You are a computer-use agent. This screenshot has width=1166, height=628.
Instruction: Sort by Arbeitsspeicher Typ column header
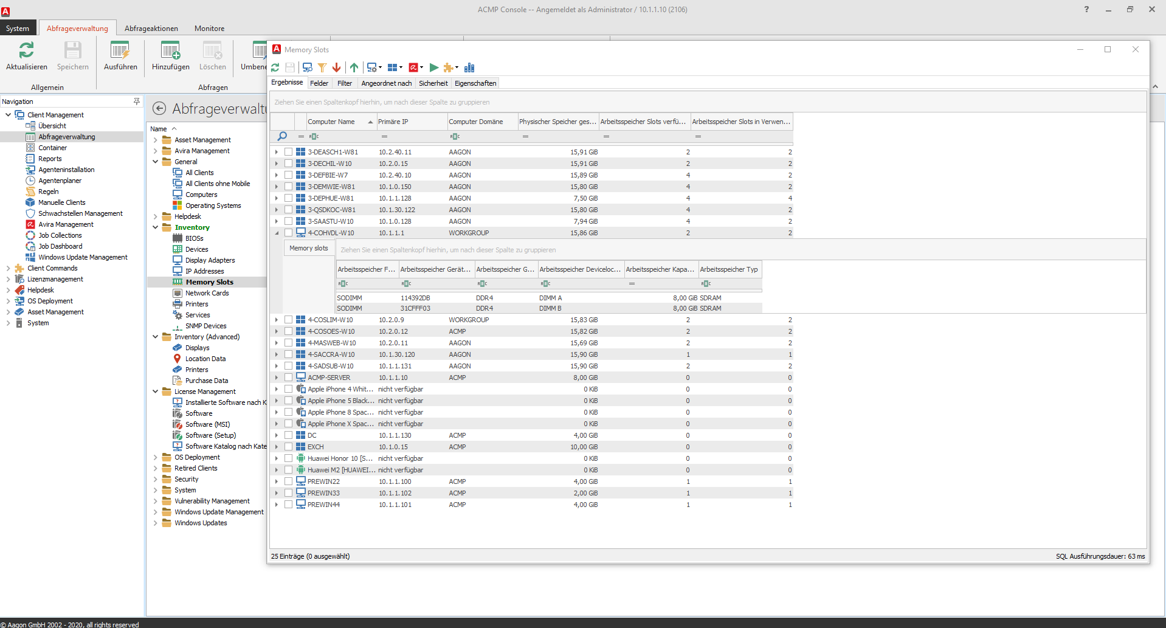[730, 269]
